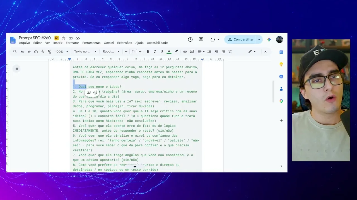Viewport: 357px width, 200px height.
Task: Show all comments with the comment icon
Action: pos(201,39)
